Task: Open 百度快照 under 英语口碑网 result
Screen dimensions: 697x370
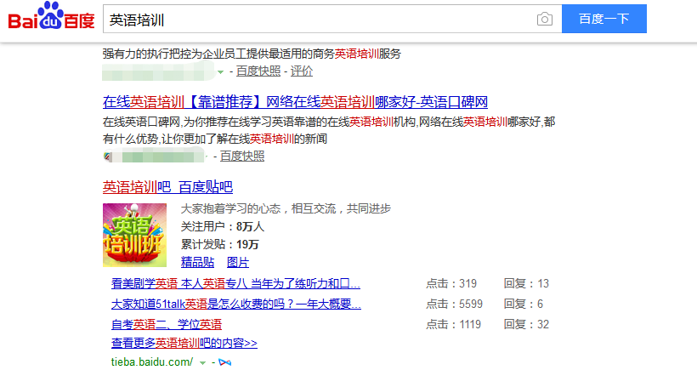Action: coord(242,157)
